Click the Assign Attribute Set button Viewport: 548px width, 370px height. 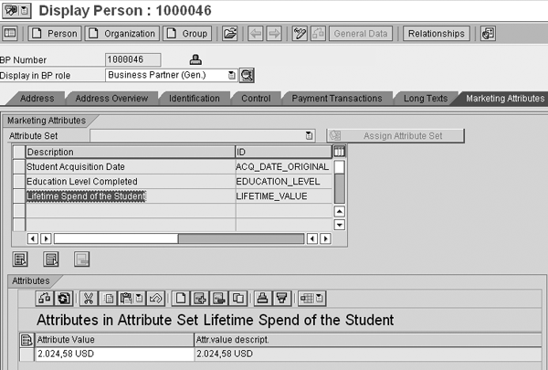[x=395, y=136]
